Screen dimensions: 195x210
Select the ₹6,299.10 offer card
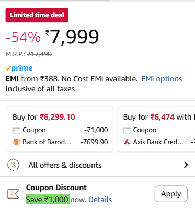60,129
